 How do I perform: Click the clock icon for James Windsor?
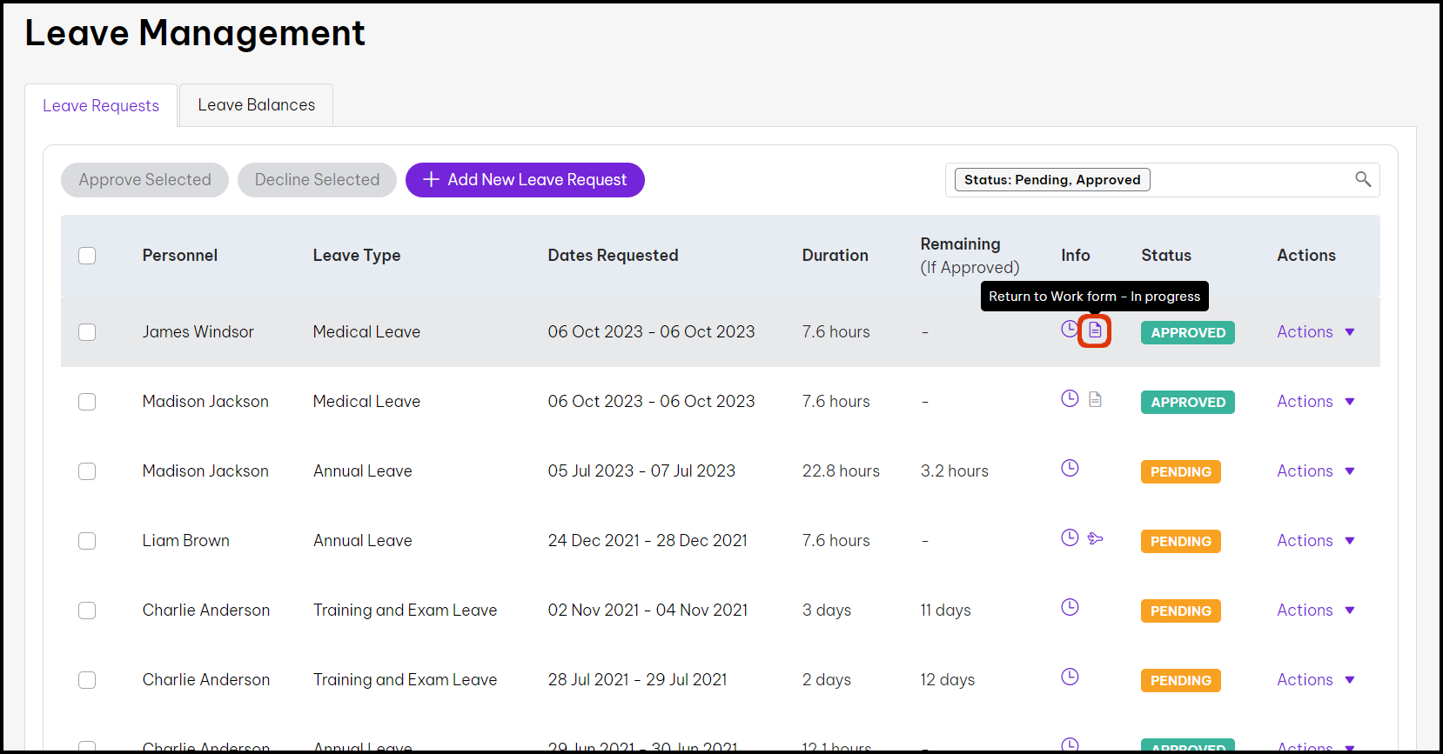(x=1070, y=329)
